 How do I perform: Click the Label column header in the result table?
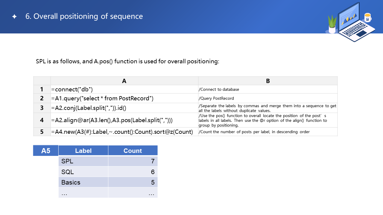tap(83, 151)
